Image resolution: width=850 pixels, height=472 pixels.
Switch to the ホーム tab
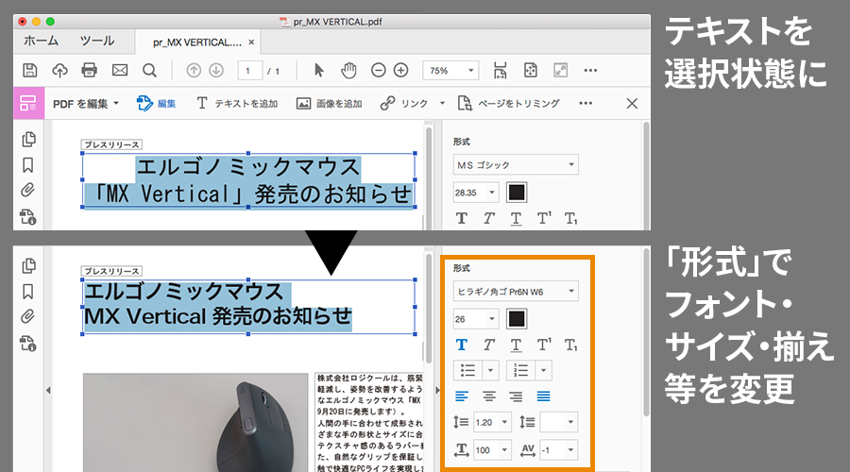point(42,42)
